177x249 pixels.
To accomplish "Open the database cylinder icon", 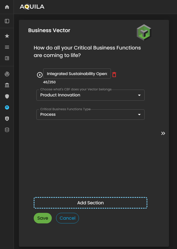I will click(x=7, y=130).
